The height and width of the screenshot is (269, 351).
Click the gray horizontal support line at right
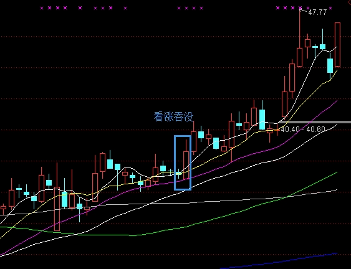[314, 122]
